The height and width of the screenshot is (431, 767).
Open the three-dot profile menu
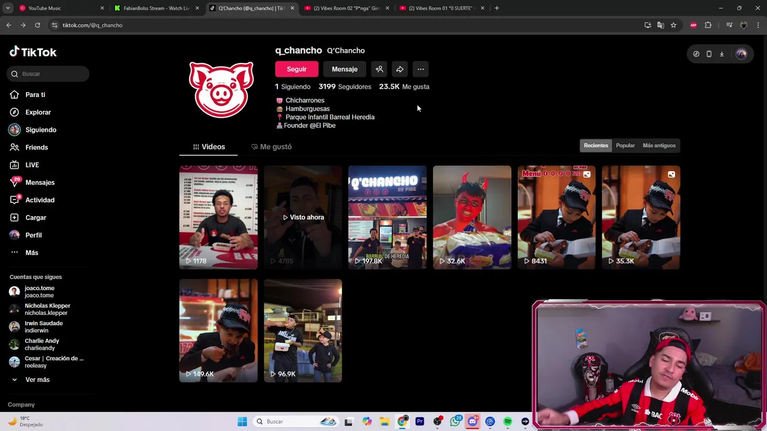click(421, 69)
